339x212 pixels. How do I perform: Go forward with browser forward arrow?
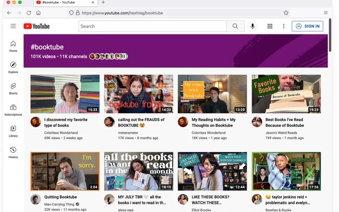click(x=19, y=13)
